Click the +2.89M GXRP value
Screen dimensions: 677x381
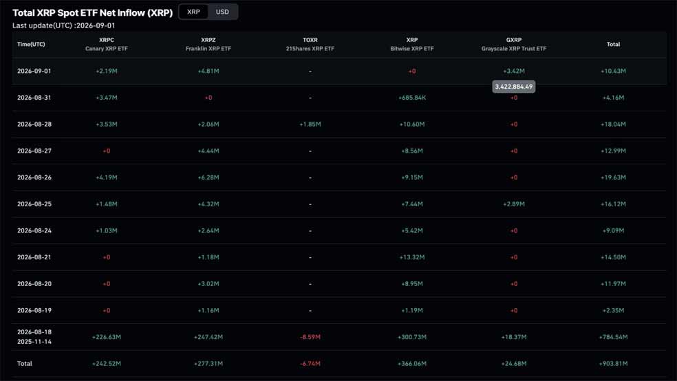[x=514, y=204]
